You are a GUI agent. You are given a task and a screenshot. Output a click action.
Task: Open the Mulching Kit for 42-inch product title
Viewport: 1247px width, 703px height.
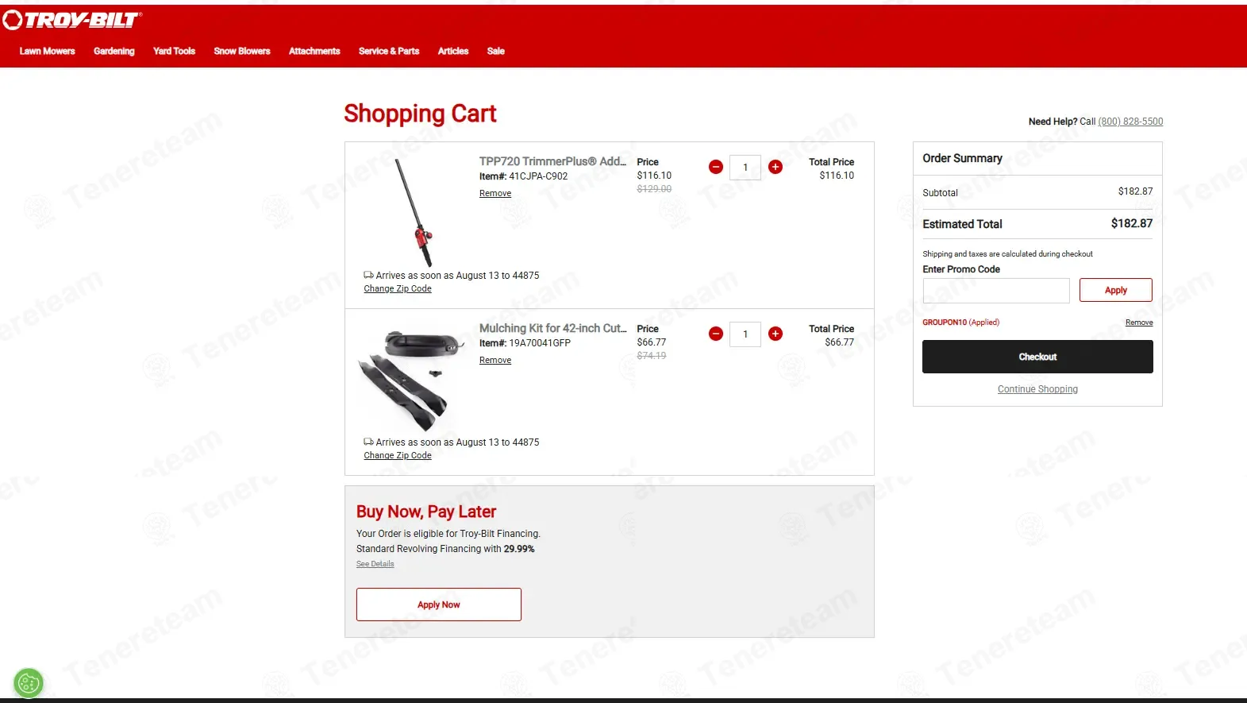coord(552,328)
